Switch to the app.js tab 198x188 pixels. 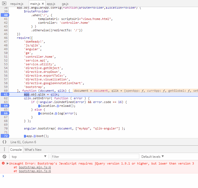click(51, 4)
